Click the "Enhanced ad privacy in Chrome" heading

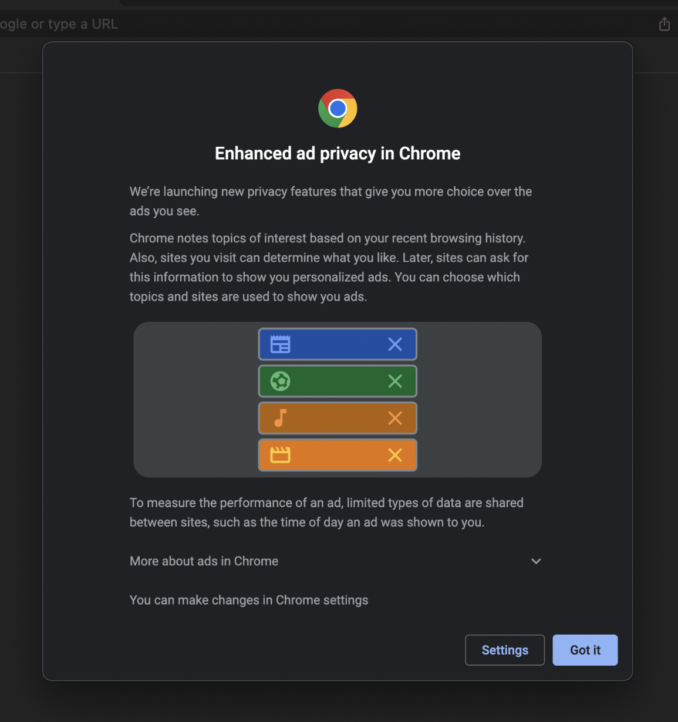click(x=338, y=154)
